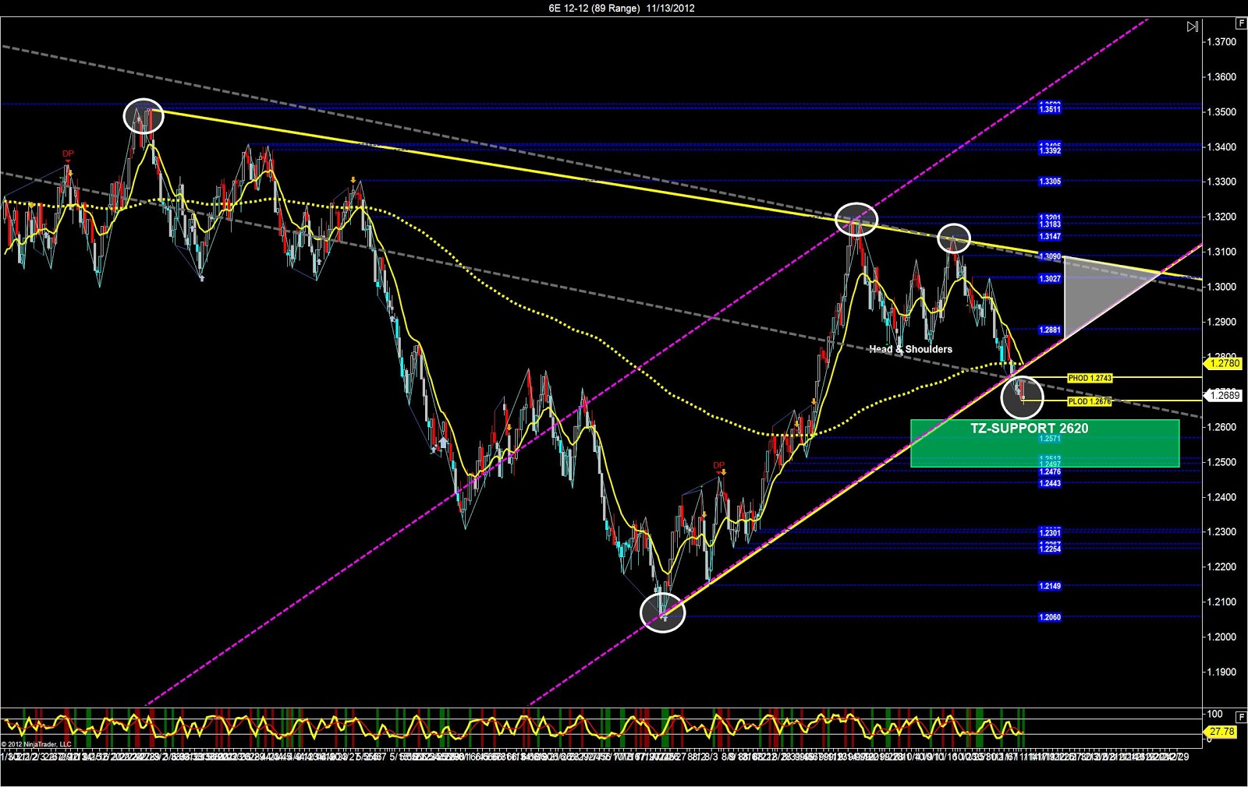This screenshot has width=1248, height=787.
Task: Click the 1.2881 blue price level swatch
Action: (x=1049, y=330)
